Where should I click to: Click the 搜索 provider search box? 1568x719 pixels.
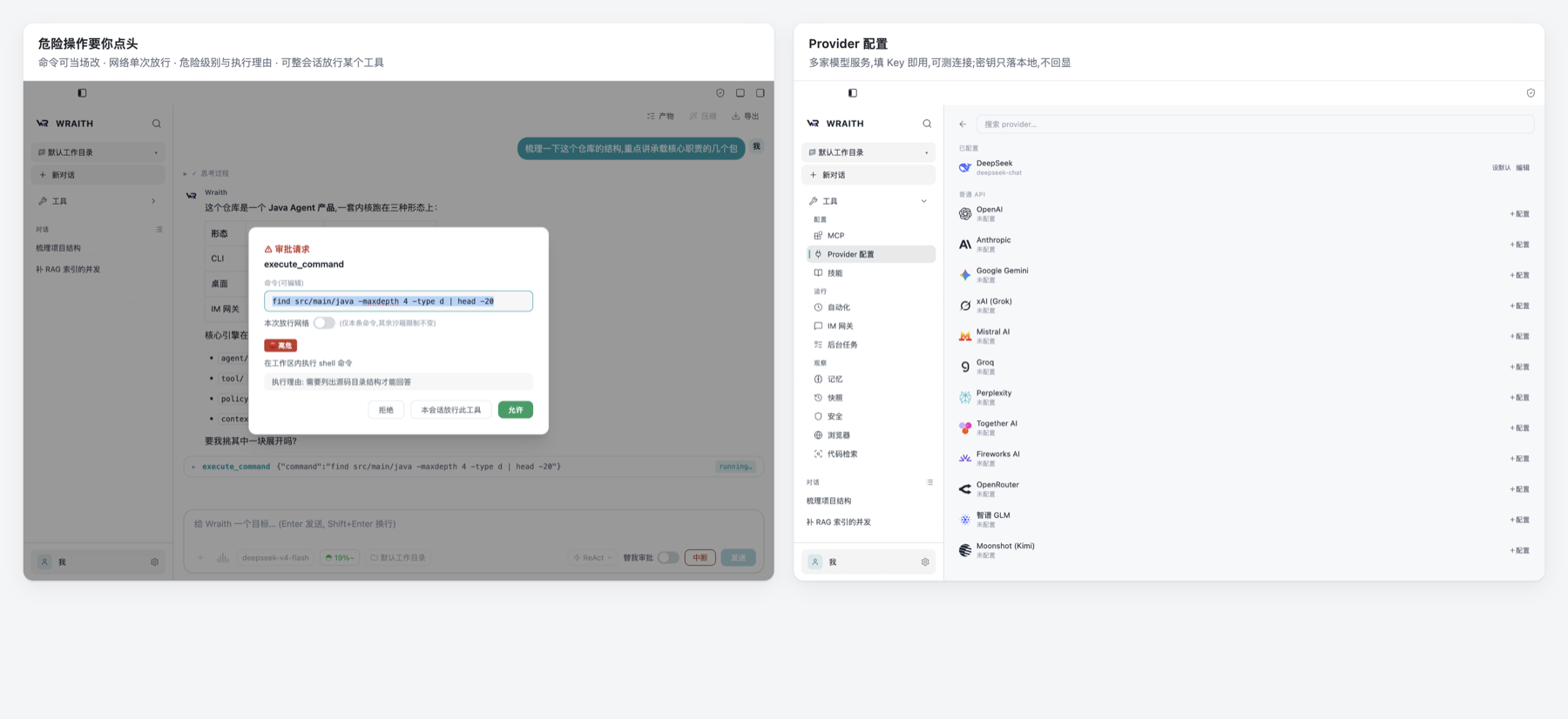1255,124
